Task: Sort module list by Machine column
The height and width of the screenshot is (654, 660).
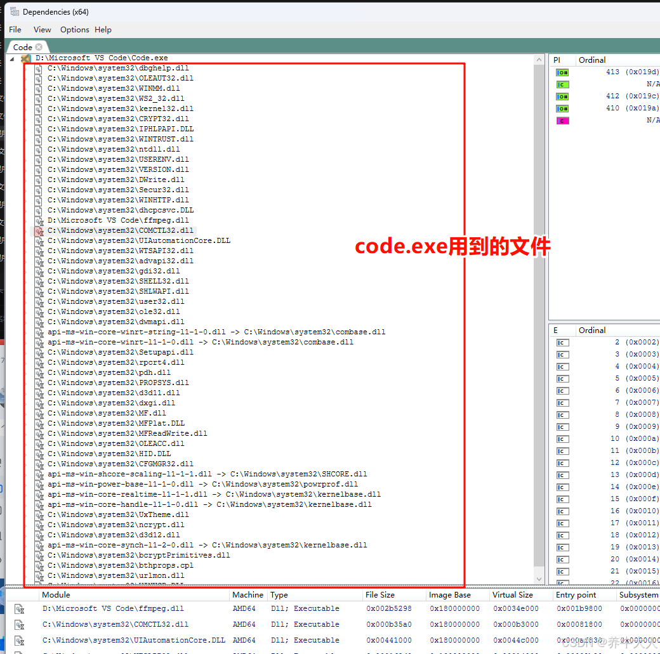Action: coord(248,594)
